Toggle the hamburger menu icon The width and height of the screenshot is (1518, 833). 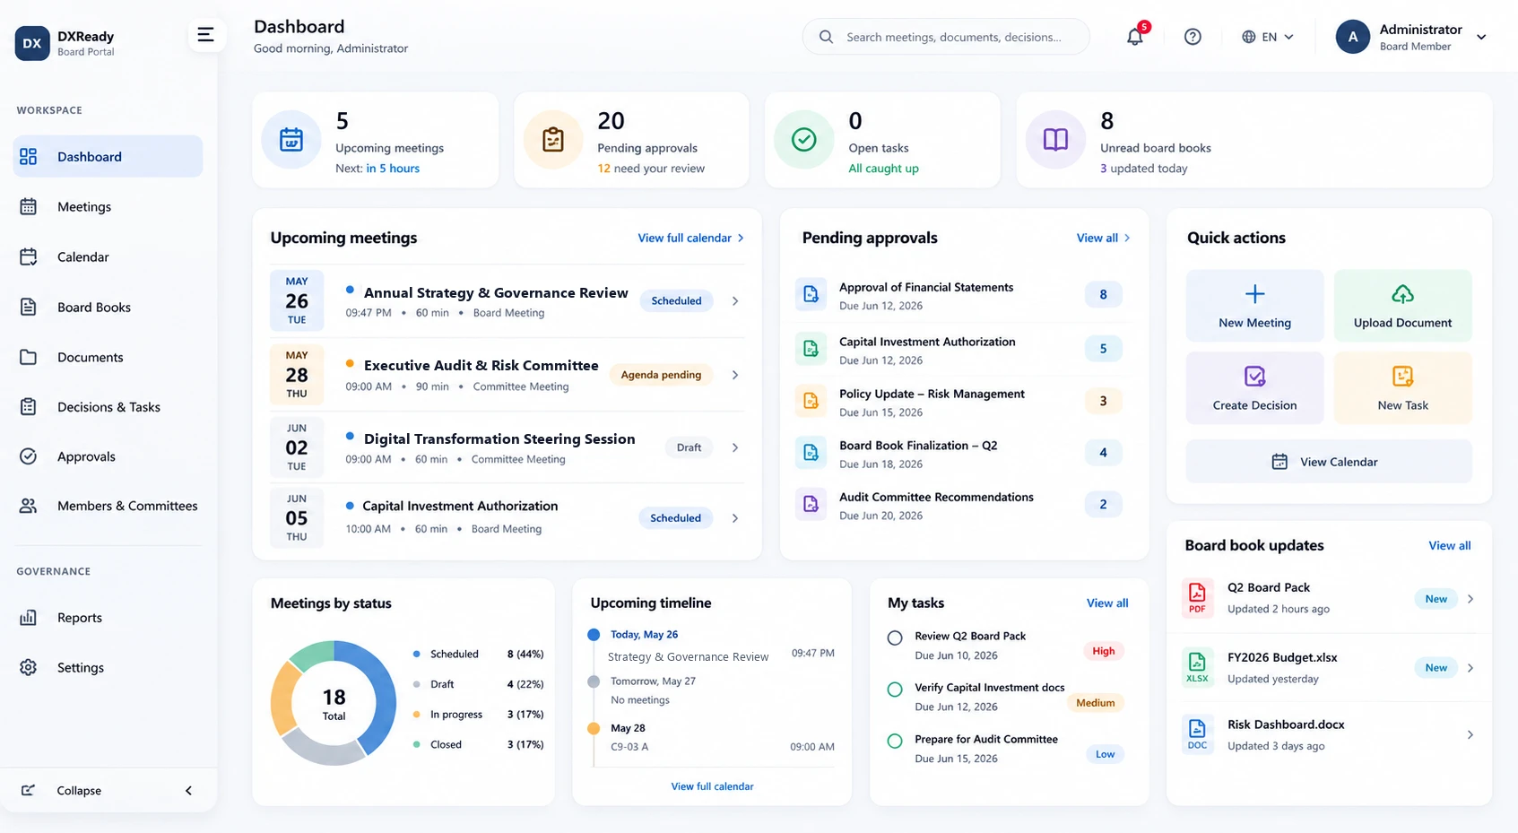[205, 35]
